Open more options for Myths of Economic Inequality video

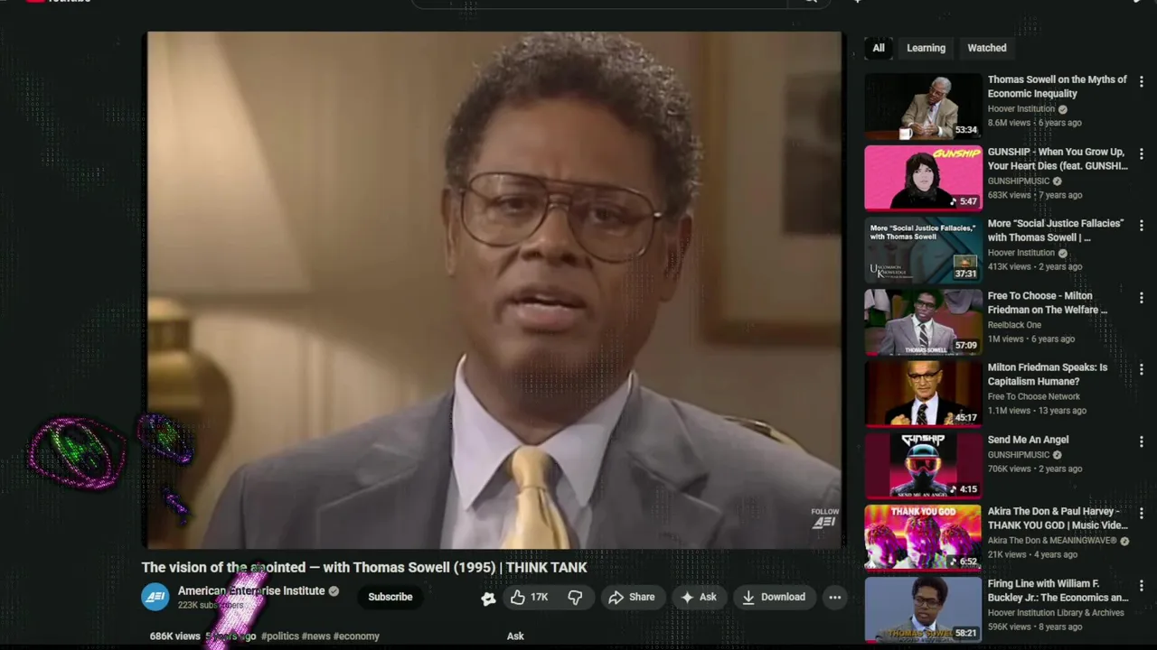(1141, 81)
